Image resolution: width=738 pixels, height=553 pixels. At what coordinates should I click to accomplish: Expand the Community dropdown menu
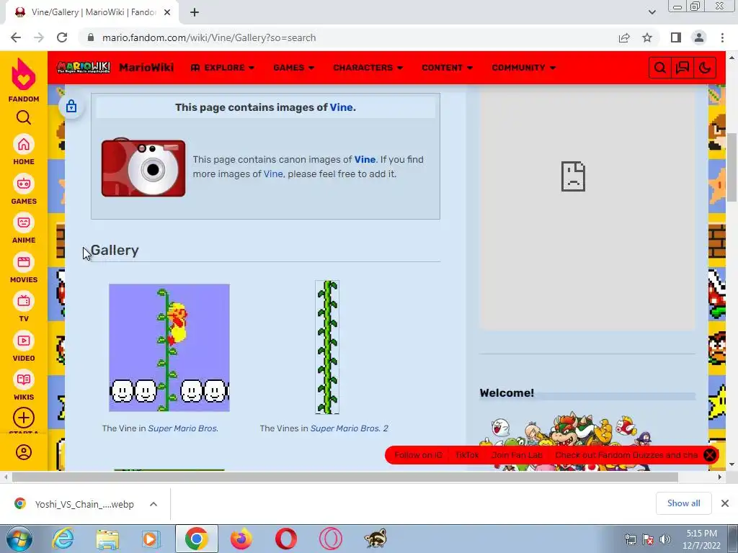pos(524,68)
